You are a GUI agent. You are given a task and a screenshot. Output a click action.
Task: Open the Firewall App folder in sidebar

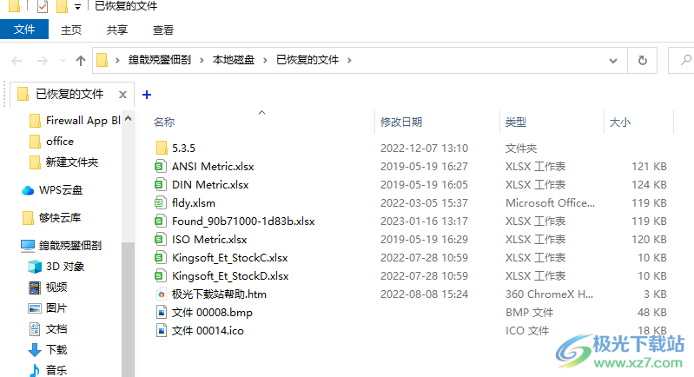[x=76, y=121]
